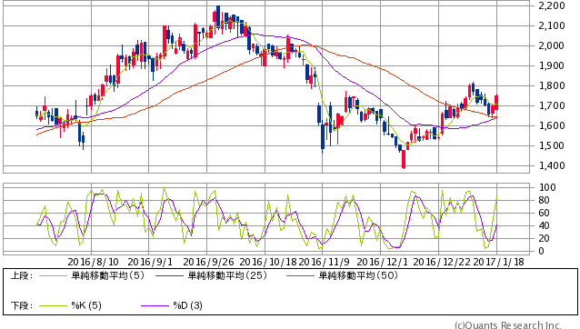Click the 1,500 price axis label

(552, 145)
